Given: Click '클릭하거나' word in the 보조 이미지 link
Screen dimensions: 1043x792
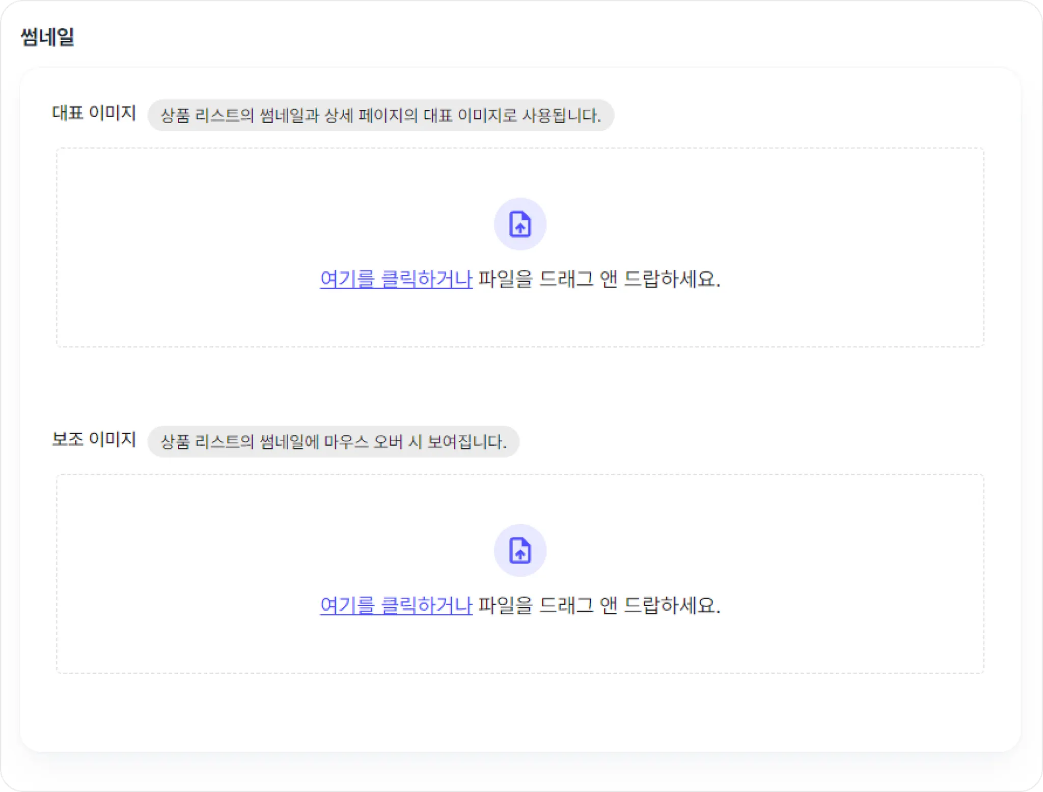Looking at the screenshot, I should [x=427, y=605].
